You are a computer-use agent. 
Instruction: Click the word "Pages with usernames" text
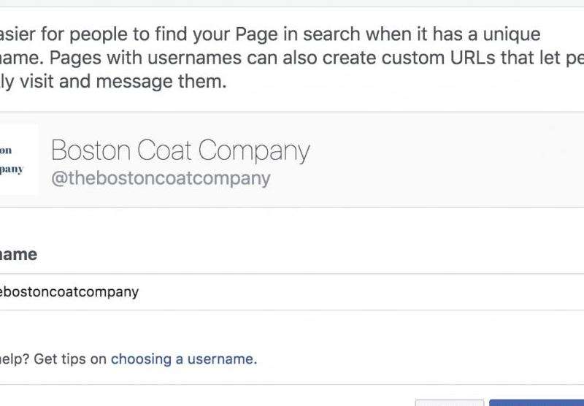[145, 58]
